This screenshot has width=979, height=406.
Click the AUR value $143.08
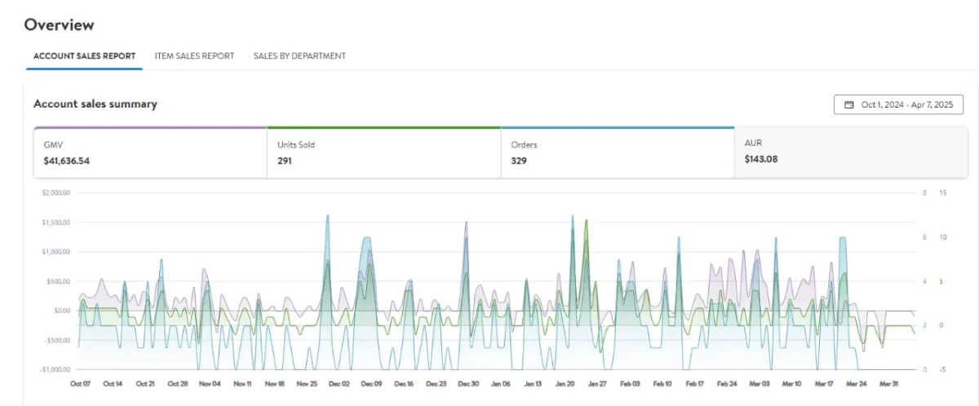[x=761, y=160]
